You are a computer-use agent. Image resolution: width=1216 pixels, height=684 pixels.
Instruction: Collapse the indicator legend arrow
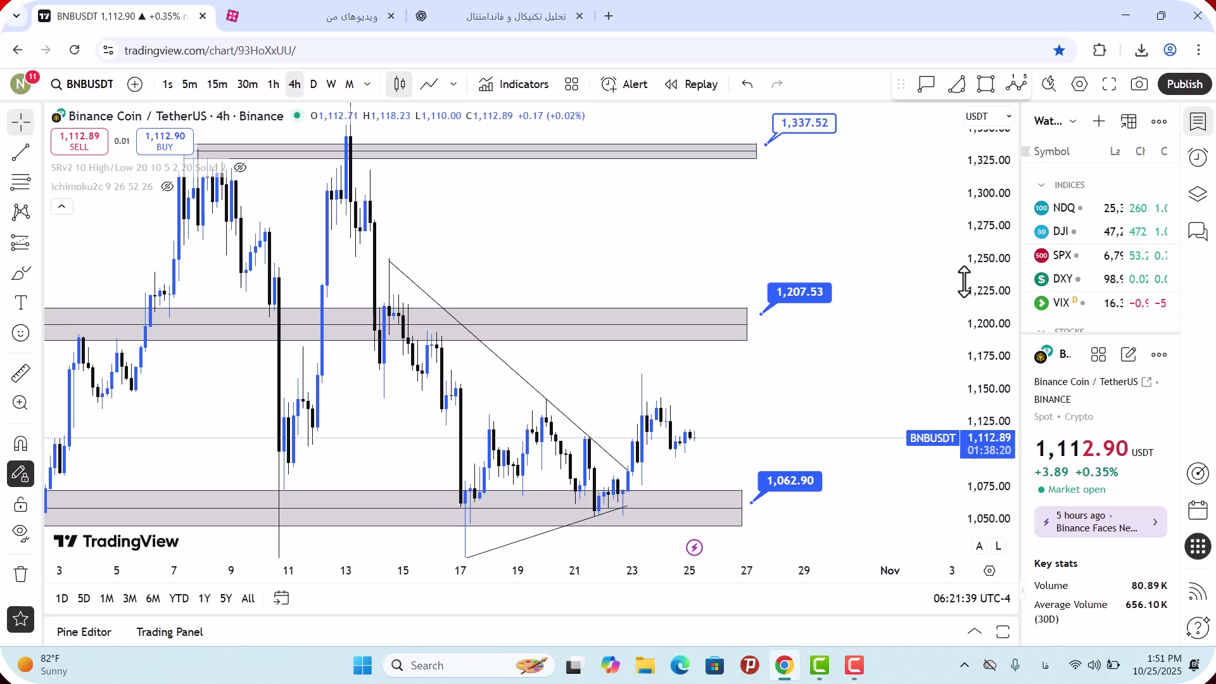click(x=62, y=206)
